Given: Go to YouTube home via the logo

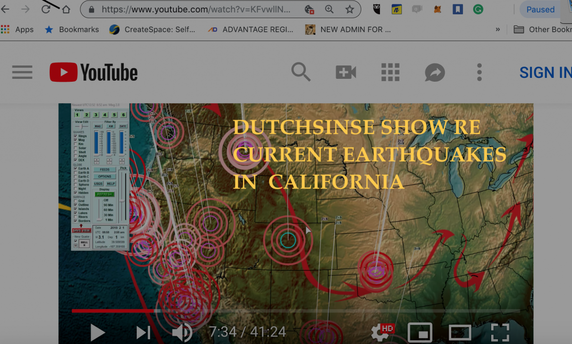Looking at the screenshot, I should pyautogui.click(x=94, y=72).
